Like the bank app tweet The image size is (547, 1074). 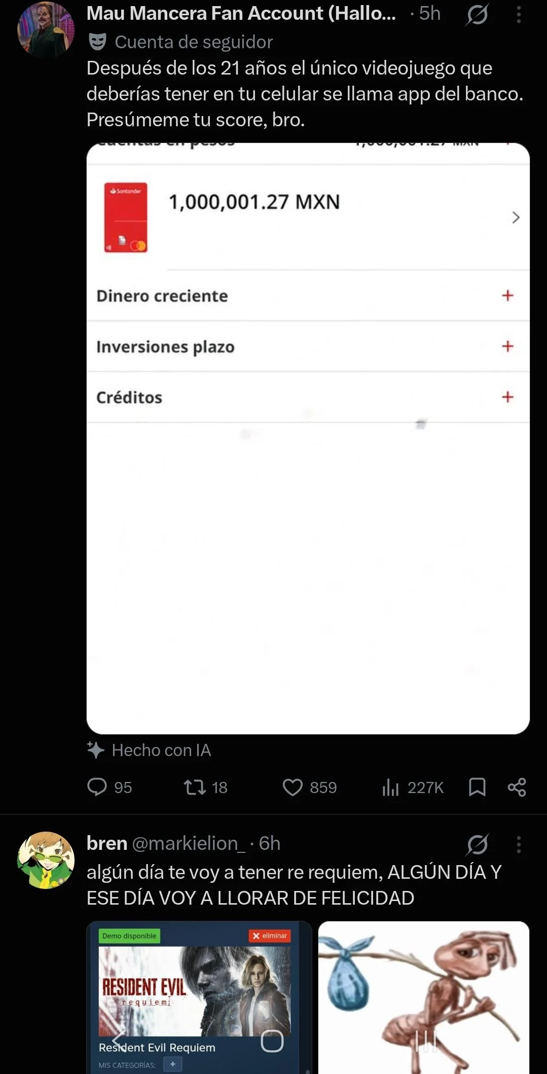tap(309, 787)
